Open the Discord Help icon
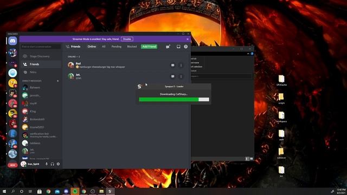347x195 pixels. (185, 47)
